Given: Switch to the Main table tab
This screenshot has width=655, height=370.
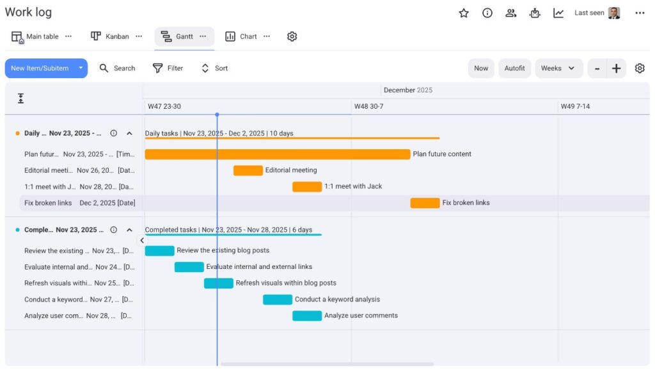Looking at the screenshot, I should click(x=36, y=36).
